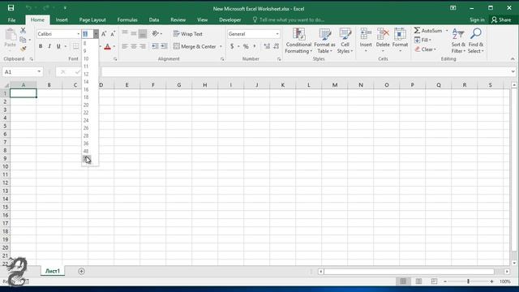The width and height of the screenshot is (519, 292).
Task: Open the General number format dropdown
Action: 277,34
